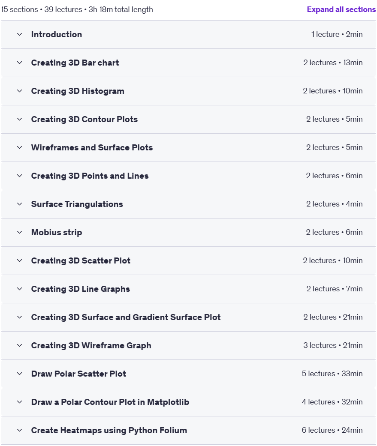Open the Creating 3D Surface and Gradient Surface Plot section title

(126, 317)
